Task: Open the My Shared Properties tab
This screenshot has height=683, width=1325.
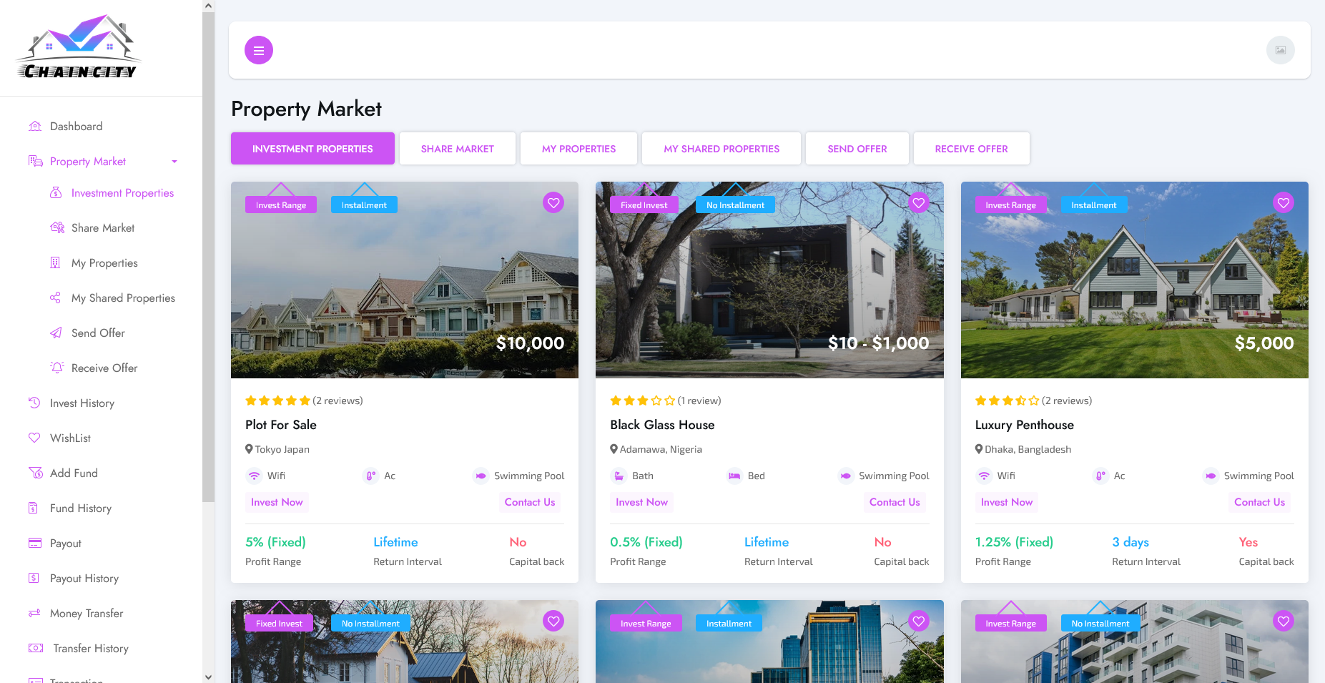Action: pyautogui.click(x=721, y=149)
